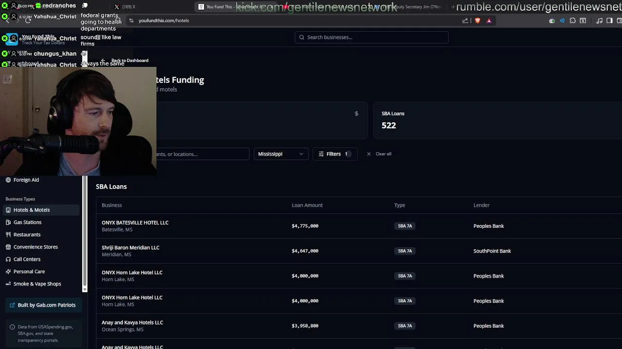Click the share page icon in address bar

pos(465,20)
